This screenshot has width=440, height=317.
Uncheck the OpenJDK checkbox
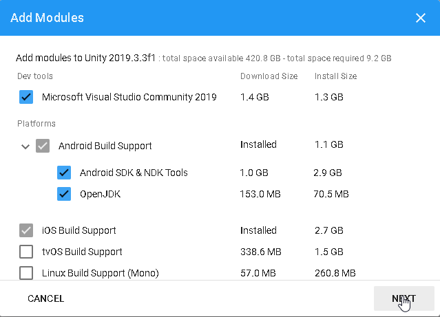coord(64,194)
